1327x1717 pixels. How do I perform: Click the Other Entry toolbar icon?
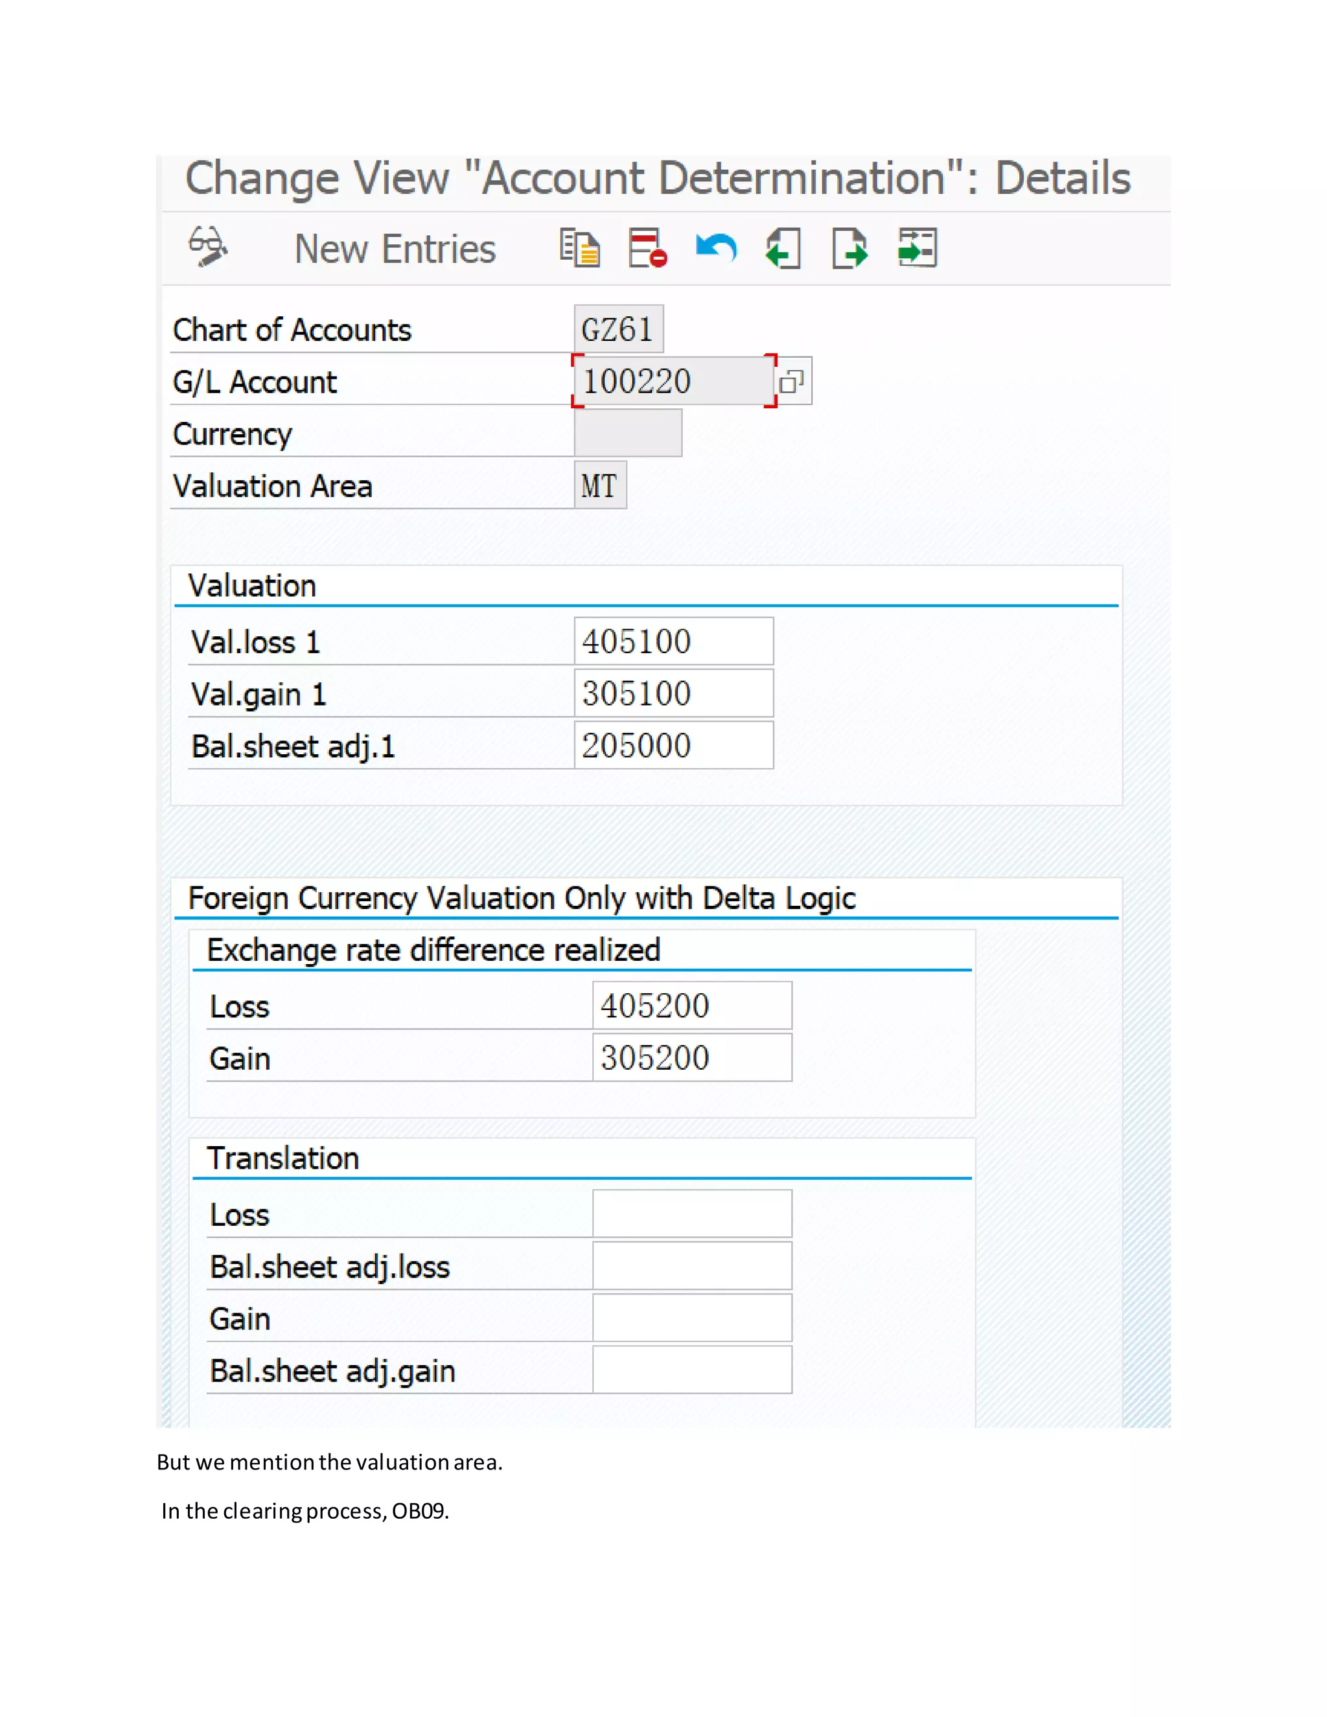point(917,248)
